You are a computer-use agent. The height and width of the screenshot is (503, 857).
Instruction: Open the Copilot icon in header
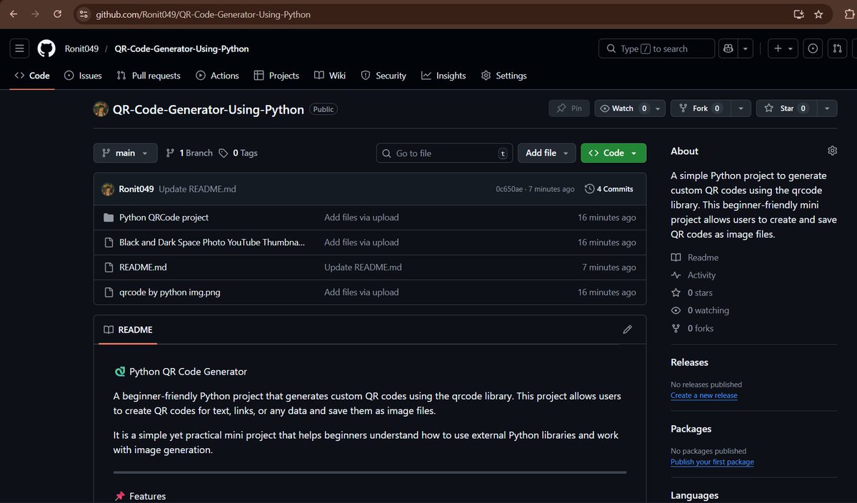[x=728, y=49]
